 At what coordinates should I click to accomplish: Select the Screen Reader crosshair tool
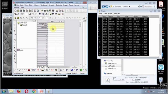(x=15, y=31)
